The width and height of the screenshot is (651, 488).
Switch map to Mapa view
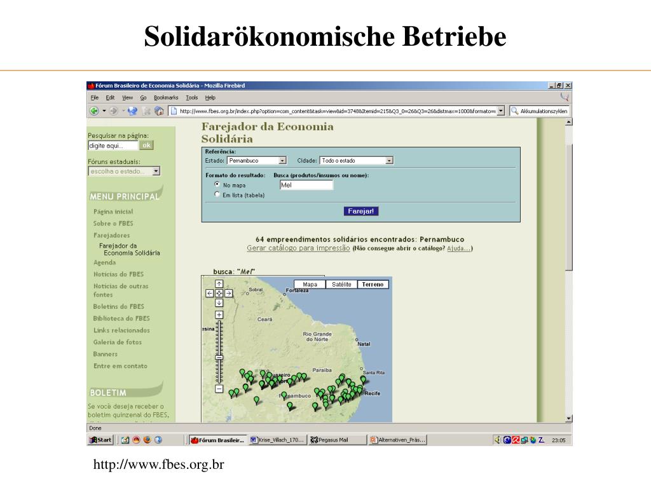[310, 284]
